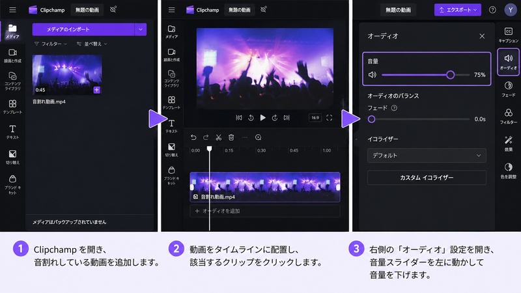Click 無題の動画 title in left panel
Image resolution: width=521 pixels, height=293 pixels.
pyautogui.click(x=87, y=10)
